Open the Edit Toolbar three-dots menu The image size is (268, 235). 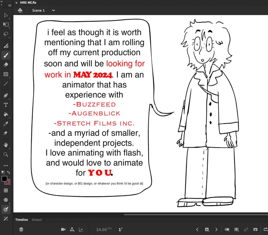(6, 165)
